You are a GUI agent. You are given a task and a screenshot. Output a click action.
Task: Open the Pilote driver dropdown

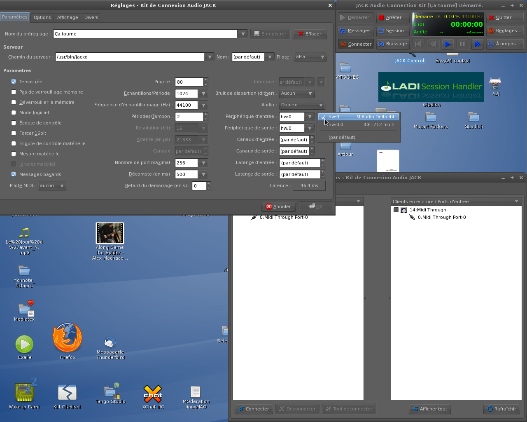click(x=310, y=57)
